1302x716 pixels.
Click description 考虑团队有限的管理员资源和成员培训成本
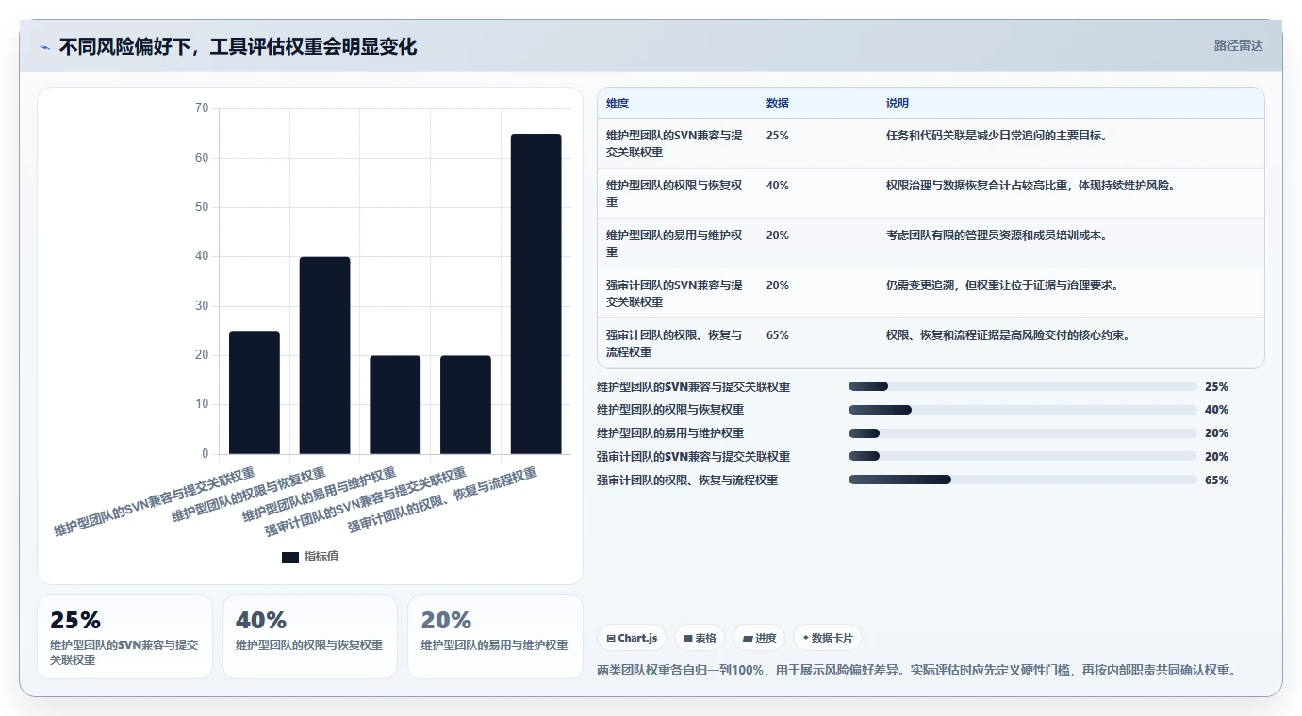(997, 236)
